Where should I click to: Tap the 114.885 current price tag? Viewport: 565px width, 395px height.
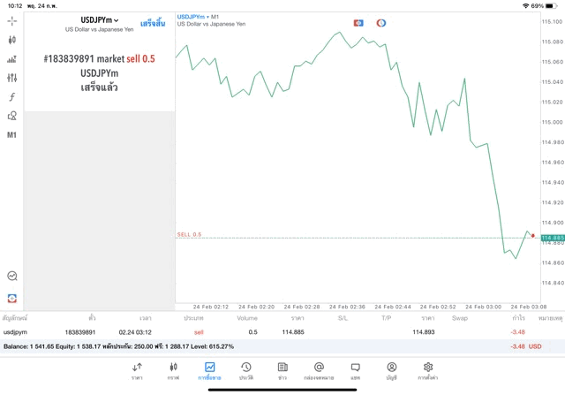(553, 238)
